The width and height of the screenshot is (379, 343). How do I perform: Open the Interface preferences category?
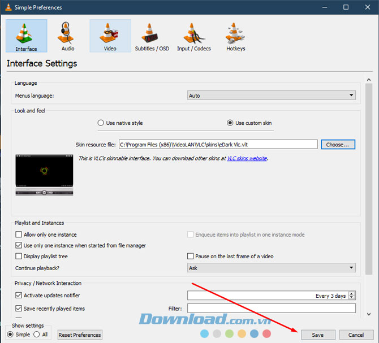tap(27, 36)
